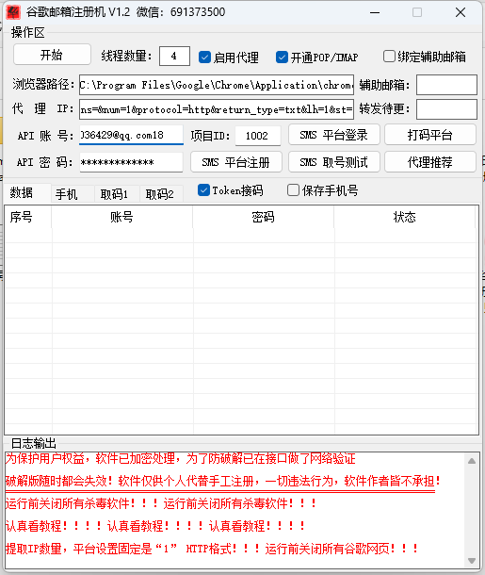
Task: Click the 提取IP数量 log line
Action: point(212,549)
